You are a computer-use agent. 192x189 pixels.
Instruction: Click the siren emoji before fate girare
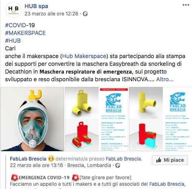click(76, 178)
